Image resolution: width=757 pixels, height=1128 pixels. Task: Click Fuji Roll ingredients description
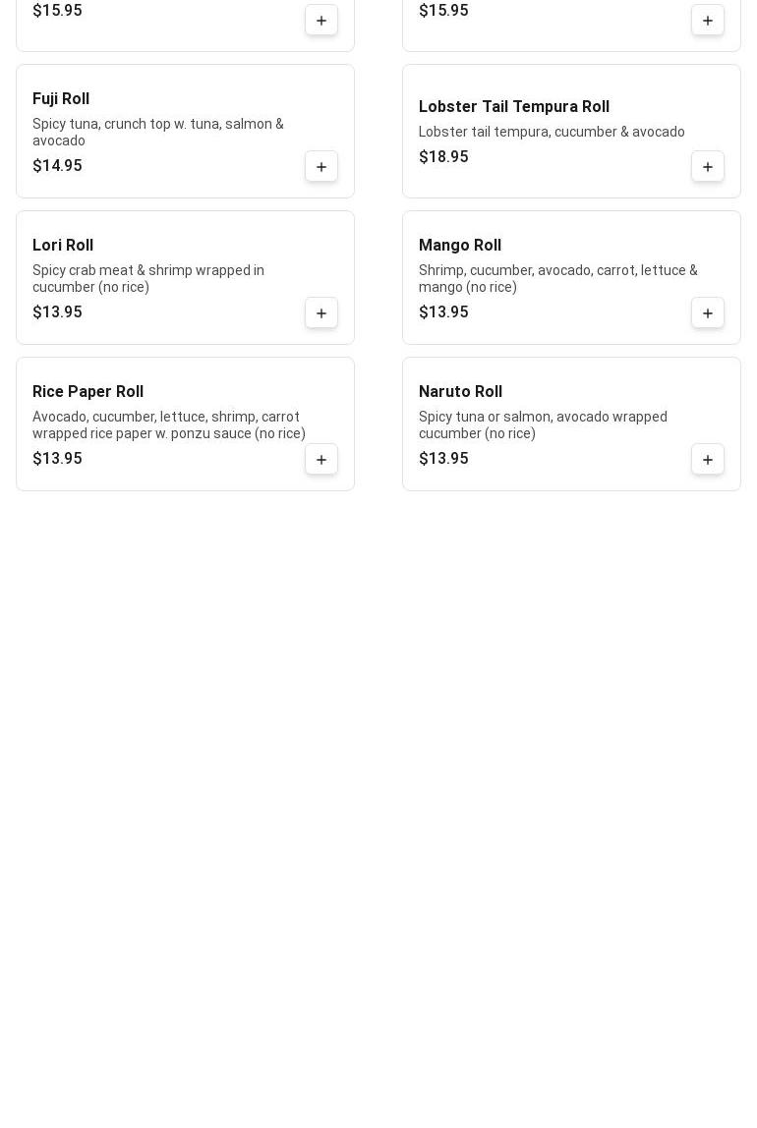158,133
